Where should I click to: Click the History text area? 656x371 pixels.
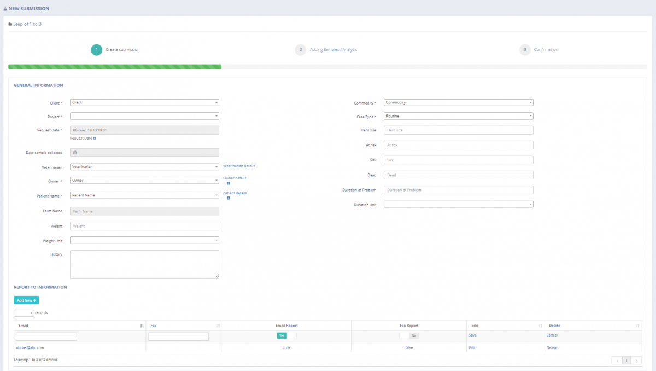click(144, 264)
